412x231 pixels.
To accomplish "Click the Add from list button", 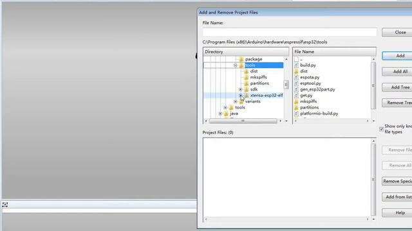I will (x=397, y=197).
